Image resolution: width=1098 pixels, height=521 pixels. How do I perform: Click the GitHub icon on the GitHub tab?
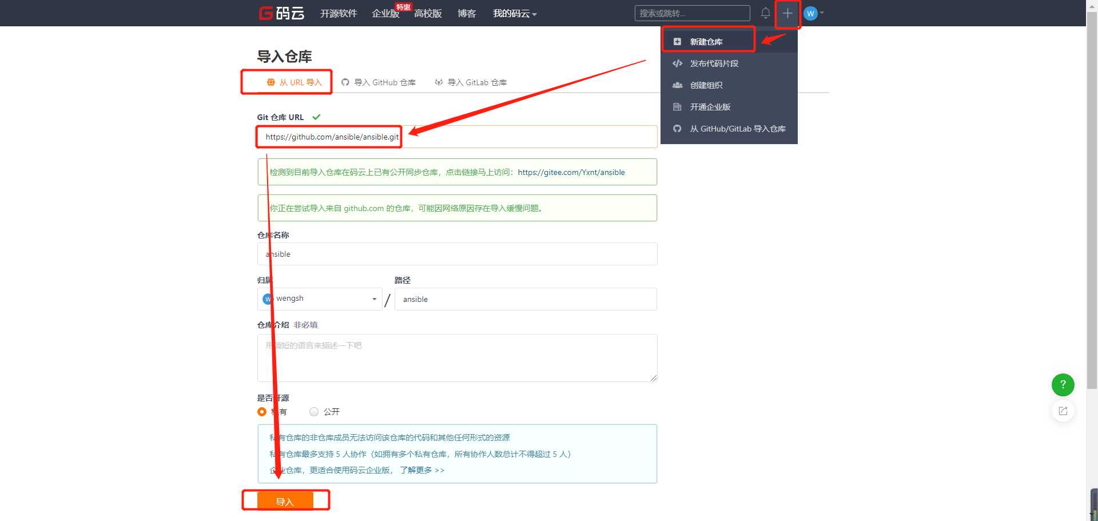(345, 82)
